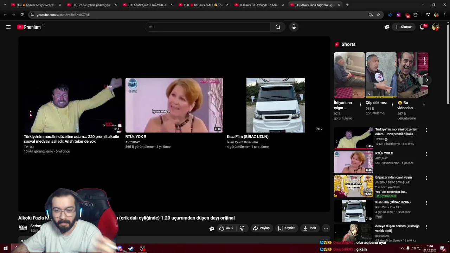This screenshot has height=253, width=450.
Task: Click the taskbar clock showing 23:04
Action: pos(430,248)
